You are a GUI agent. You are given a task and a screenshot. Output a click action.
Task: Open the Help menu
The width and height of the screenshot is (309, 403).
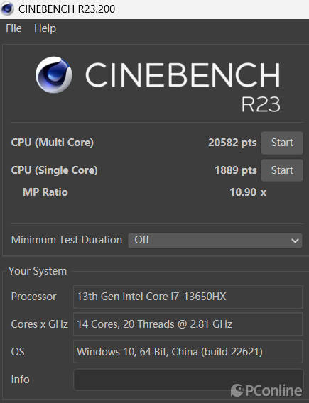point(45,28)
